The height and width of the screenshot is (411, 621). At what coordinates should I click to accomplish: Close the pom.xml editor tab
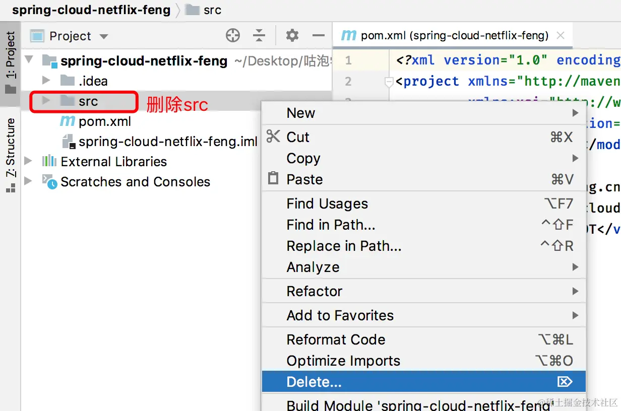(x=561, y=36)
